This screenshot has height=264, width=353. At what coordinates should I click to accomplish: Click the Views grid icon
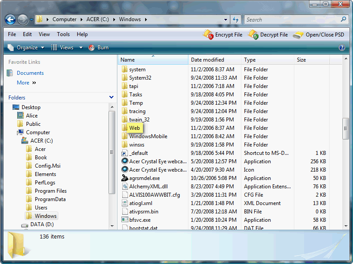[54, 48]
